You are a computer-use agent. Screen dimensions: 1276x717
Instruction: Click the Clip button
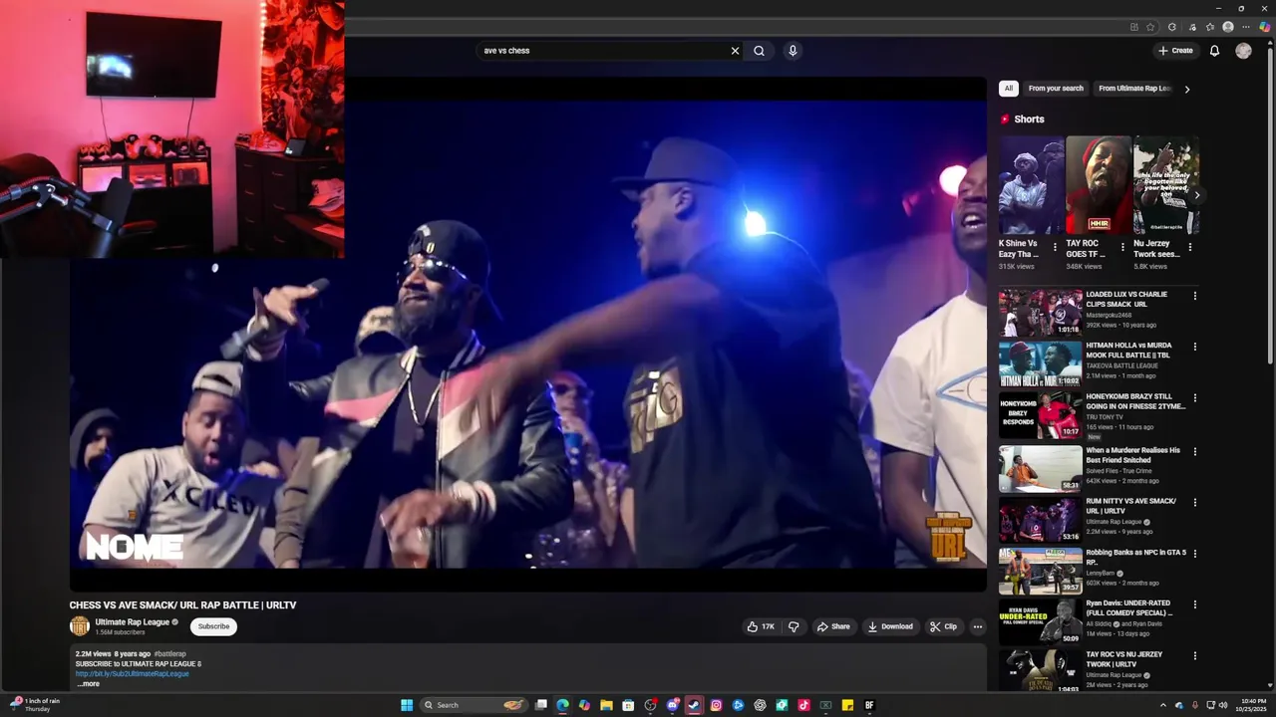(x=943, y=626)
